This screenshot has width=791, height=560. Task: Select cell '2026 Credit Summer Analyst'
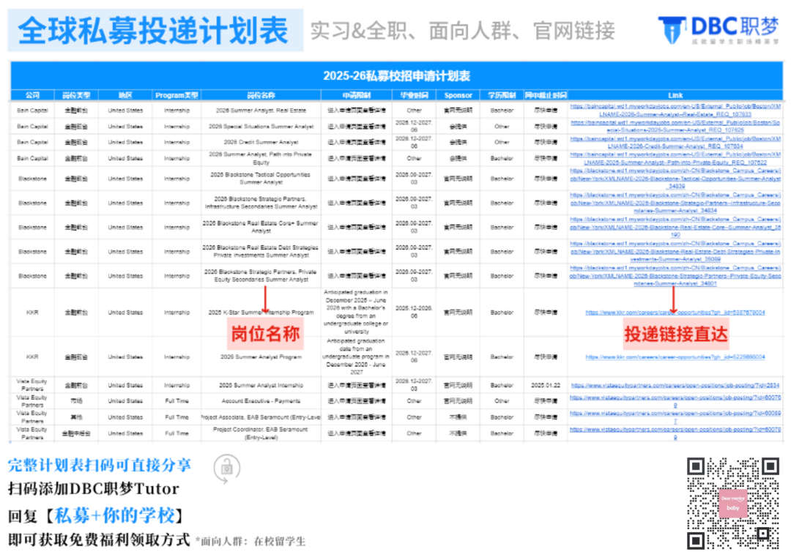click(261, 142)
